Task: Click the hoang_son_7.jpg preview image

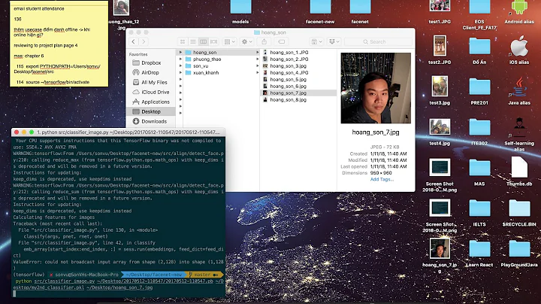Action: point(376,88)
